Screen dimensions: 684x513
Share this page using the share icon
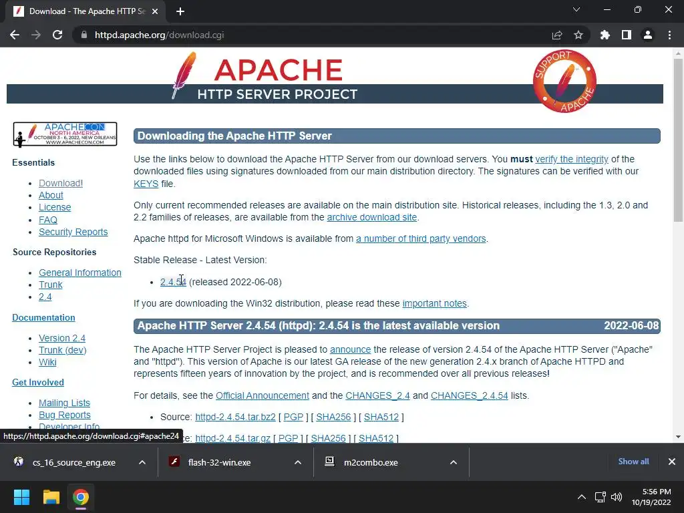(x=557, y=35)
